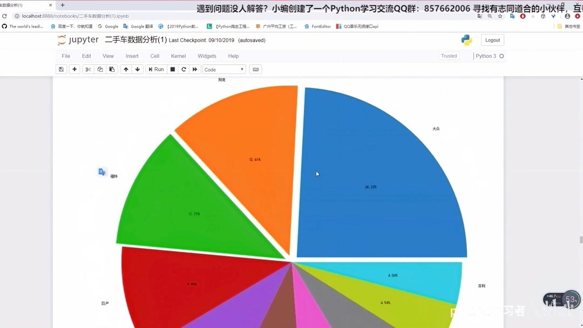Save the notebook using the save icon
This screenshot has width=583, height=328.
pyautogui.click(x=61, y=69)
